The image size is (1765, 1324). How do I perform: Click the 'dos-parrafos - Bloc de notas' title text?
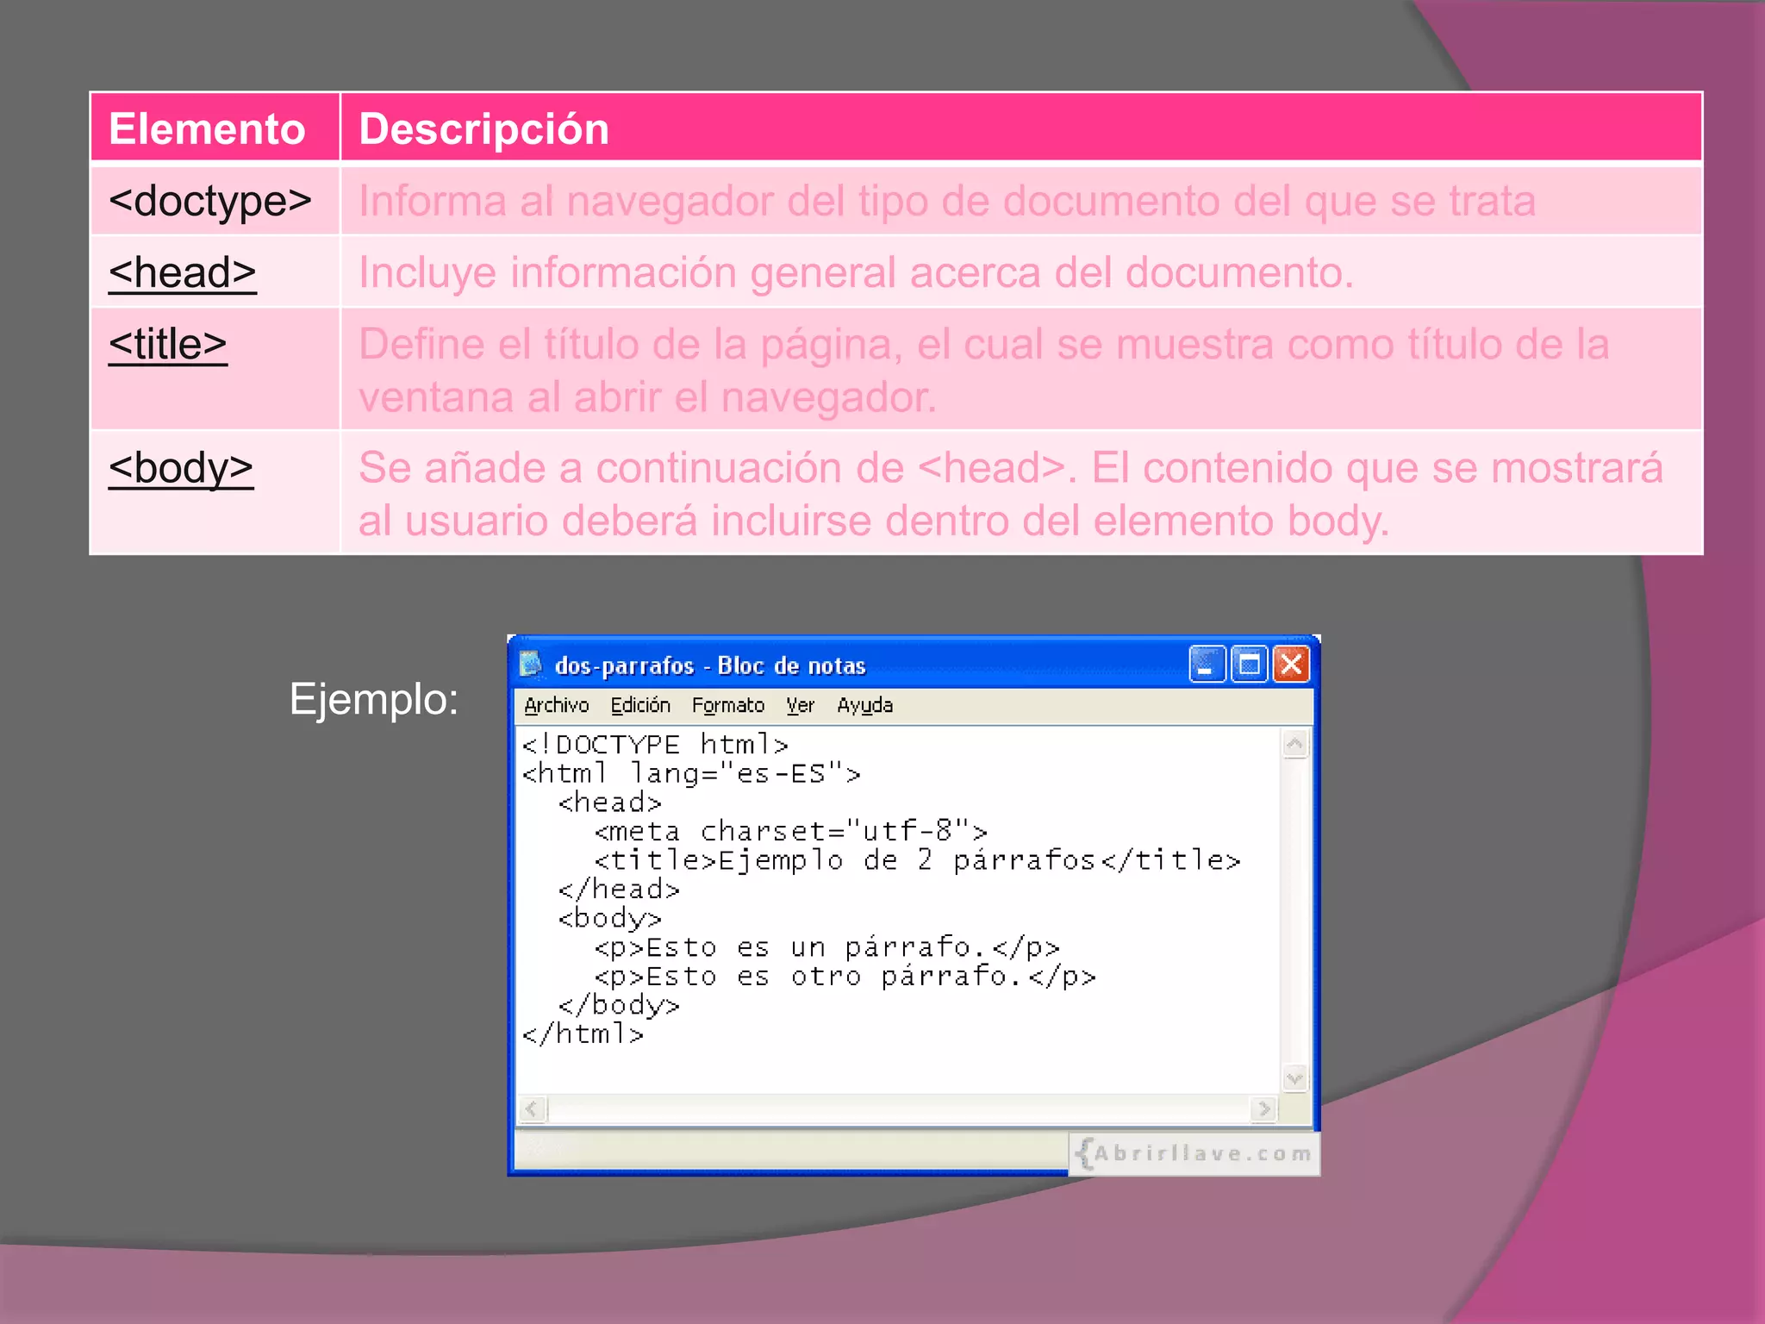click(x=710, y=665)
